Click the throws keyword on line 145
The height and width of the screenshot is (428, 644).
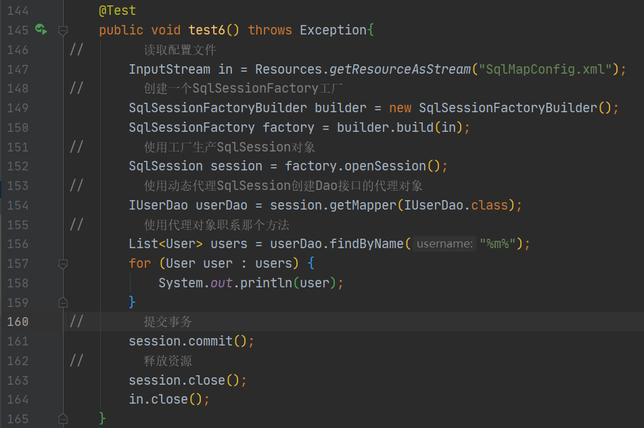click(270, 30)
